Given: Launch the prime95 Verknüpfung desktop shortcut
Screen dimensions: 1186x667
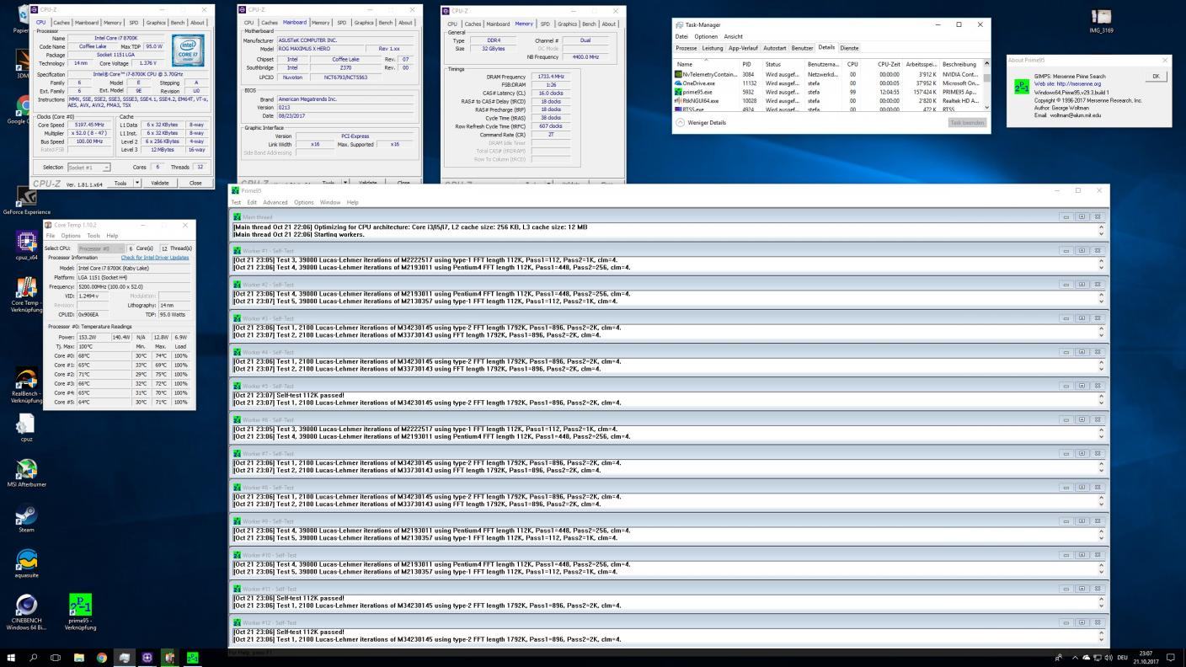Looking at the screenshot, I should 80,613.
